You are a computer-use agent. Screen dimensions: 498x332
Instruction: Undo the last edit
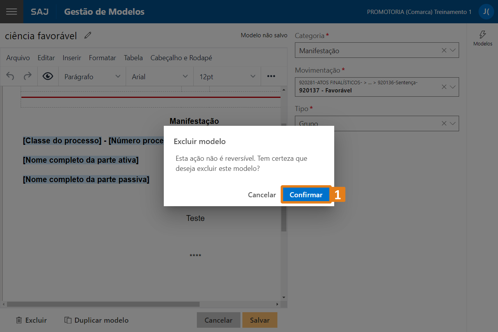(x=10, y=76)
